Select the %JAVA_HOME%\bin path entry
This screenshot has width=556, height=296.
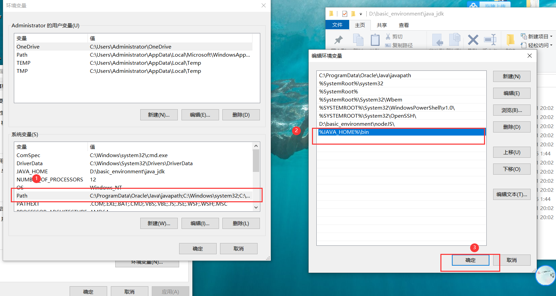[401, 132]
